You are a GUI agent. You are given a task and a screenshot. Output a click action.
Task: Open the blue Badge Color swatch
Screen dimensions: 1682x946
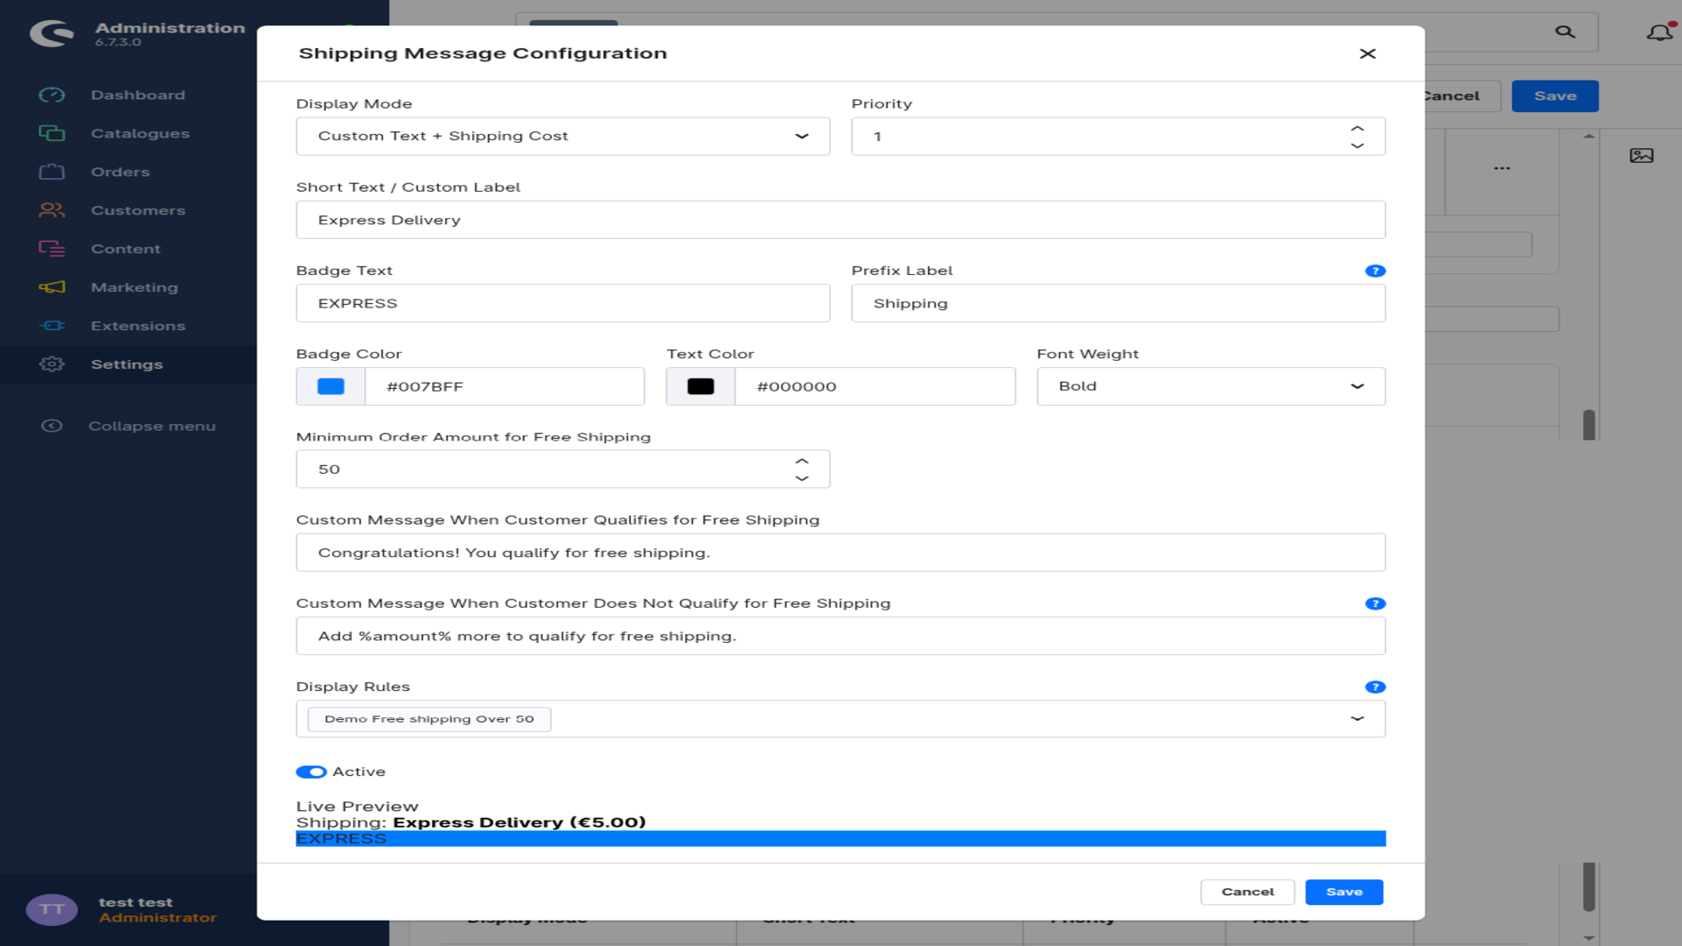pyautogui.click(x=330, y=386)
